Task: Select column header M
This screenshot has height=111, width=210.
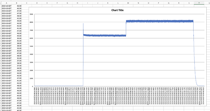Action: 128,3
